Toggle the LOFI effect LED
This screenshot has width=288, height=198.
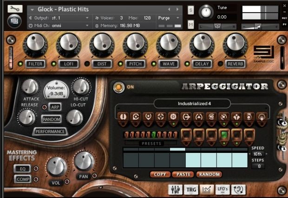pos(54,64)
